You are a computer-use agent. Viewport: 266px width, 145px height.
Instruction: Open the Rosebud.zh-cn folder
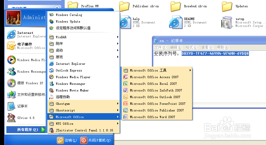pyautogui.click(x=189, y=6)
